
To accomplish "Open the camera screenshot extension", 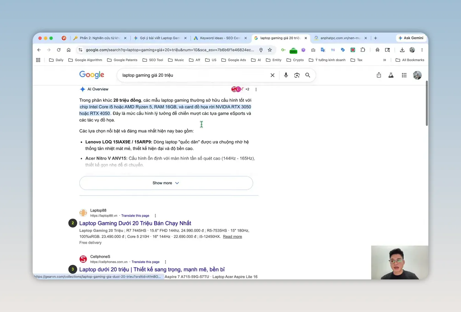I will point(313,50).
